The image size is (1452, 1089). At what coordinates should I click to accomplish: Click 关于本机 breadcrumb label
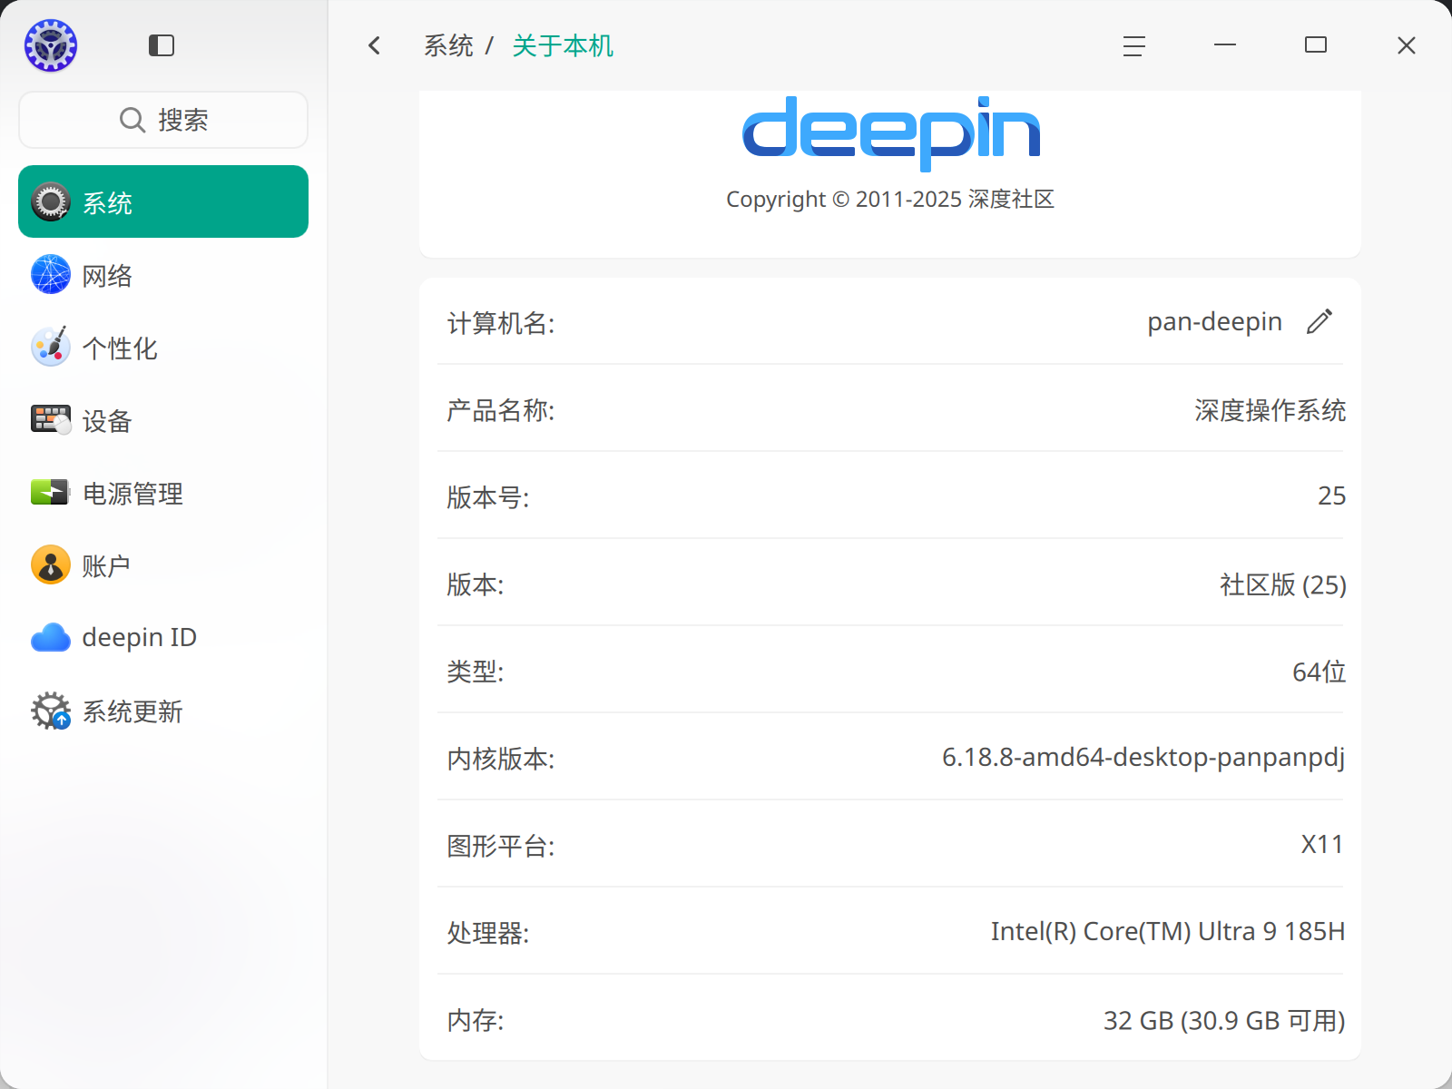coord(563,45)
